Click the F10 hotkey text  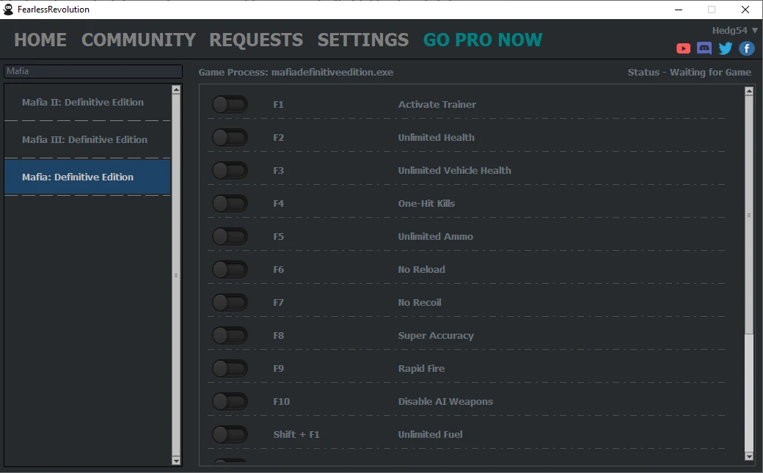[281, 401]
